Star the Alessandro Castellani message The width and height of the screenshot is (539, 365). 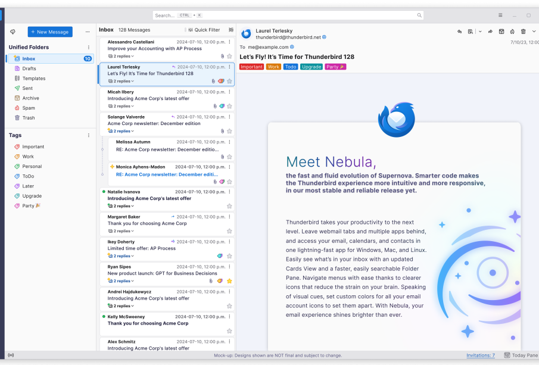coord(229,56)
